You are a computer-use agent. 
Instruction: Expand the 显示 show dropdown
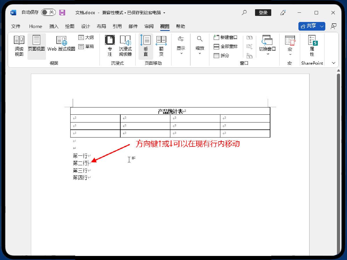[x=181, y=46]
